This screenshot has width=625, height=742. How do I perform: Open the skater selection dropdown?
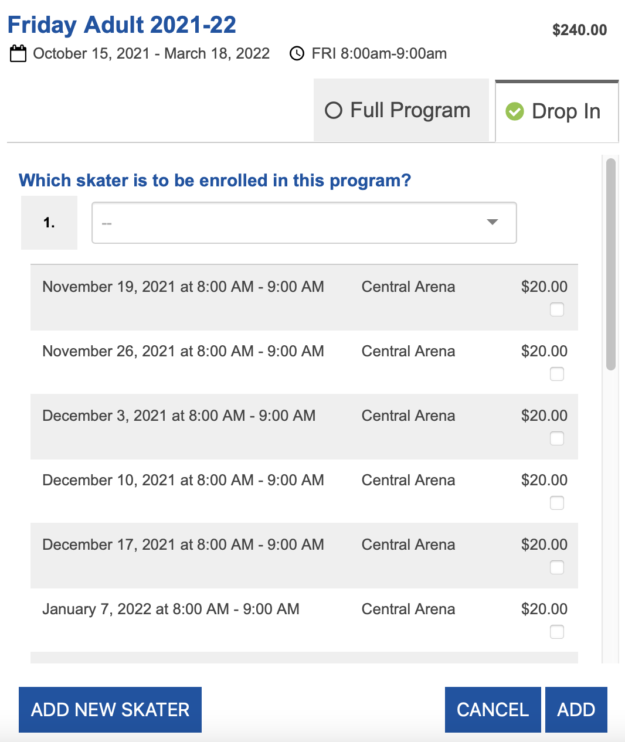[304, 223]
